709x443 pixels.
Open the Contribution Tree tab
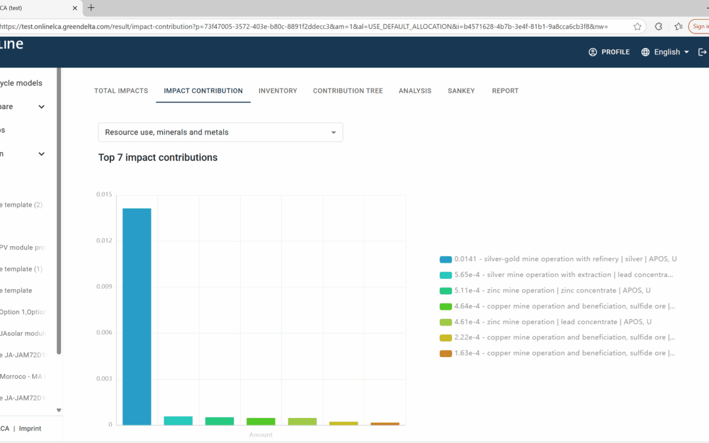pos(347,91)
